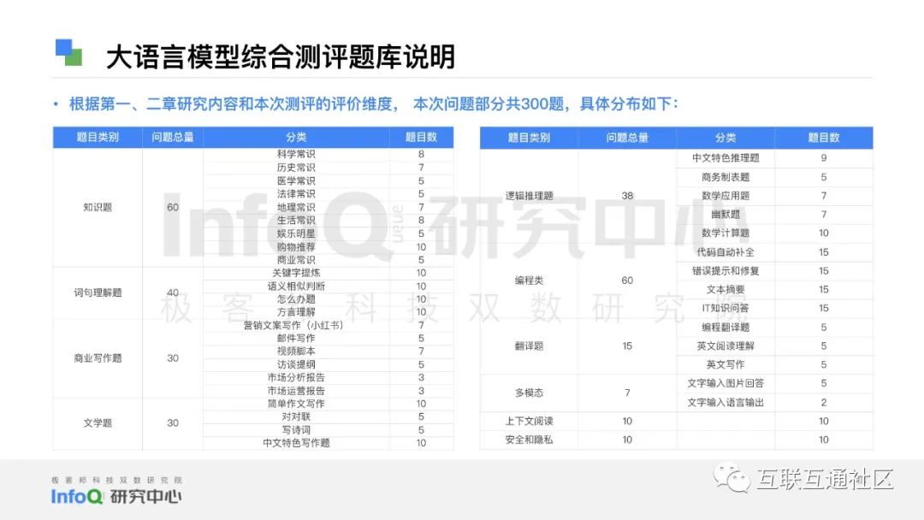Viewport: 924px width, 520px height.
Task: Click the 英文阅读理解 row
Action: click(x=775, y=346)
